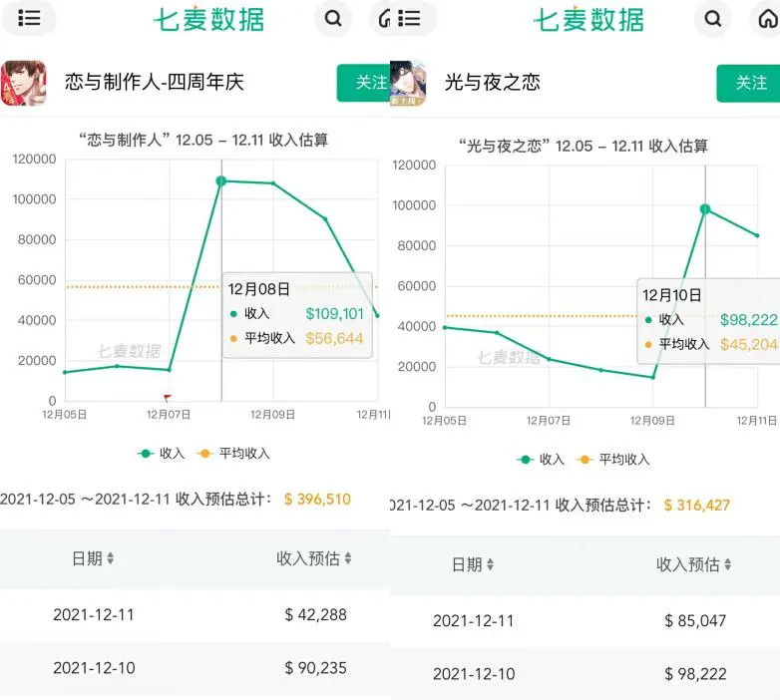Tap the search icon in left panel
780x700 pixels.
point(333,18)
